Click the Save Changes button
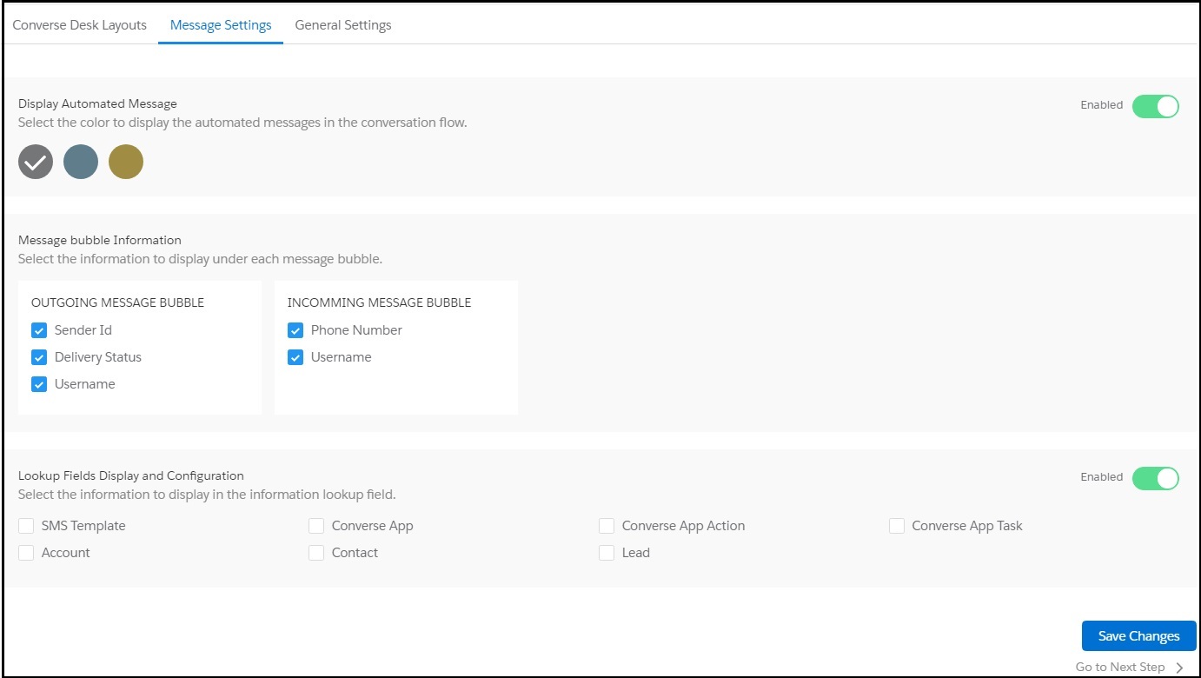Viewport: 1201px width, 678px height. 1138,636
